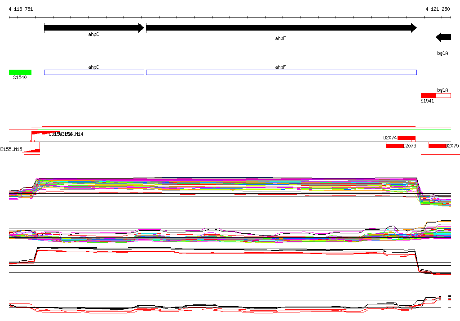The image size is (460, 321).
Task: Select the blue-outlined ahpF box
Action: (x=281, y=72)
